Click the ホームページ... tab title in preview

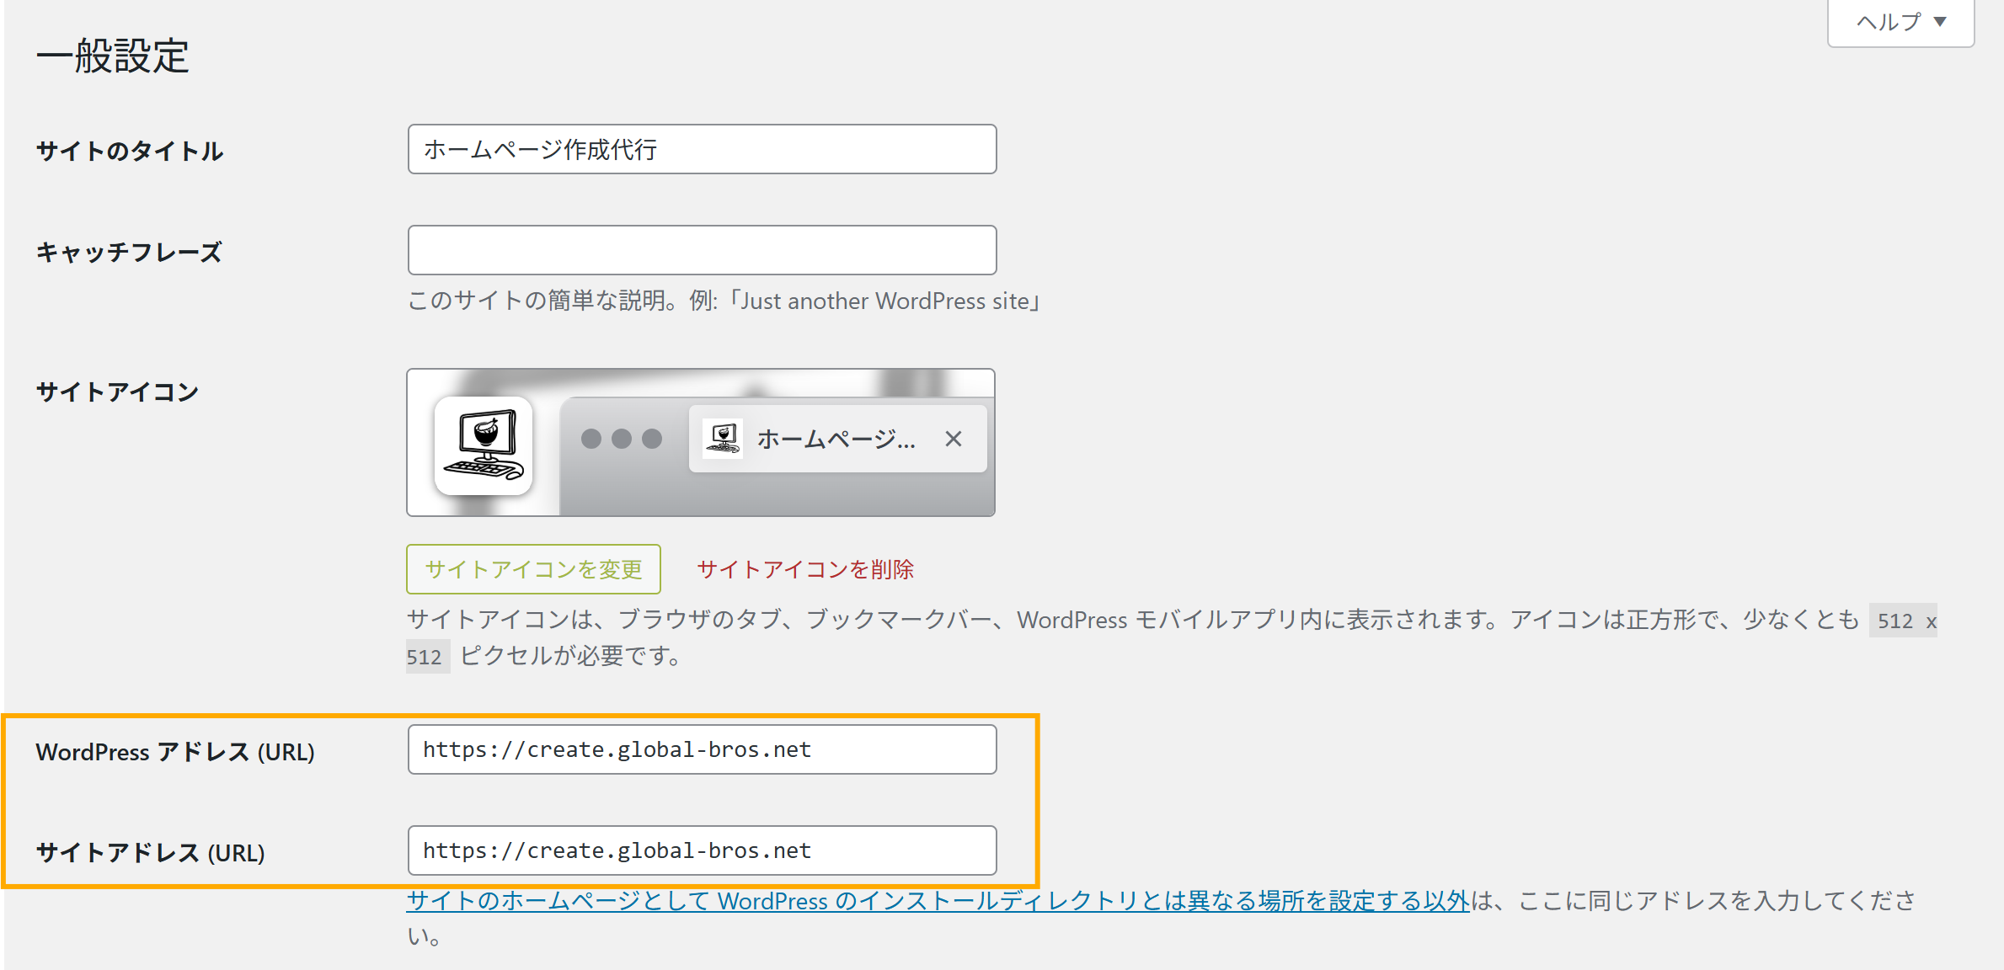pyautogui.click(x=836, y=439)
